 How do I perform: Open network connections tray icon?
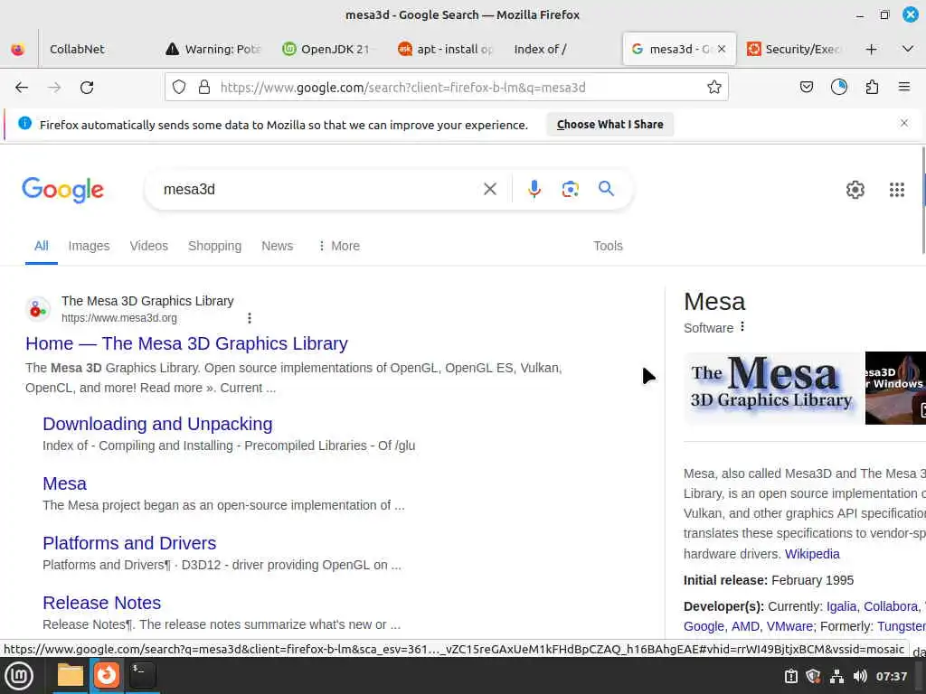836,676
